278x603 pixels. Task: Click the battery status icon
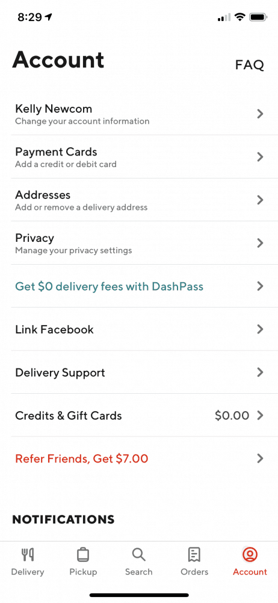pos(258,17)
